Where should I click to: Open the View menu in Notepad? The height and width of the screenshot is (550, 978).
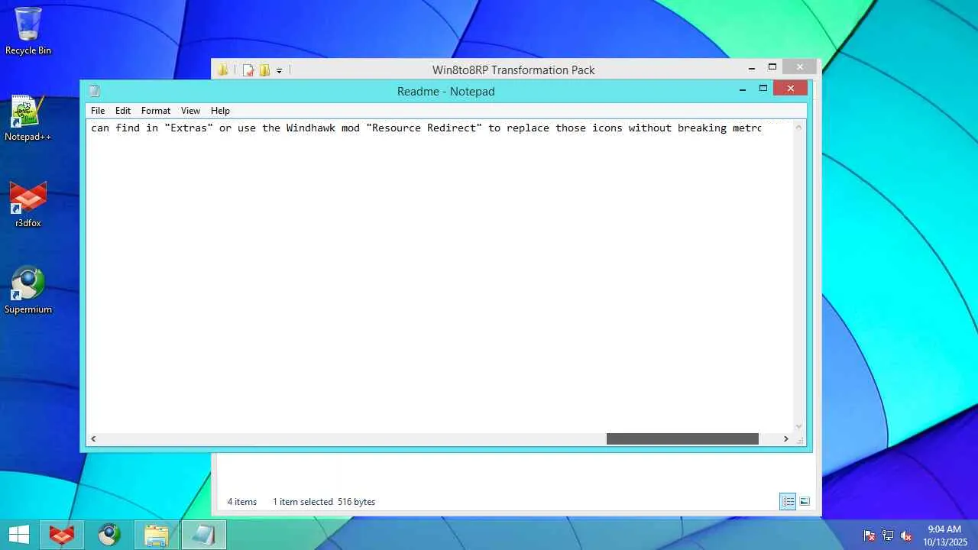click(x=190, y=111)
